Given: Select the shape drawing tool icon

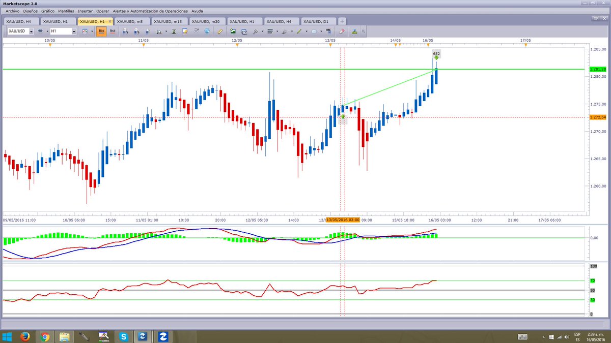Looking at the screenshot, I should click(x=314, y=31).
